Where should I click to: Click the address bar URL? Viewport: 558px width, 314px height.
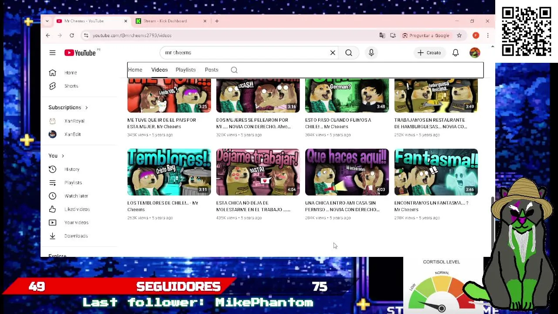(x=132, y=35)
